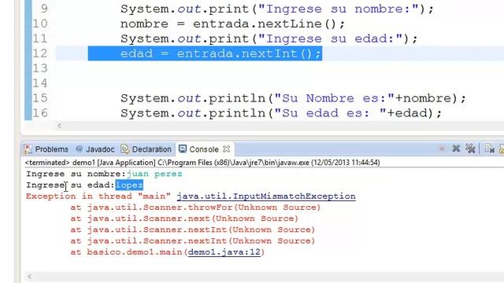Open the demo1.java:12 stack trace link

tap(224, 252)
